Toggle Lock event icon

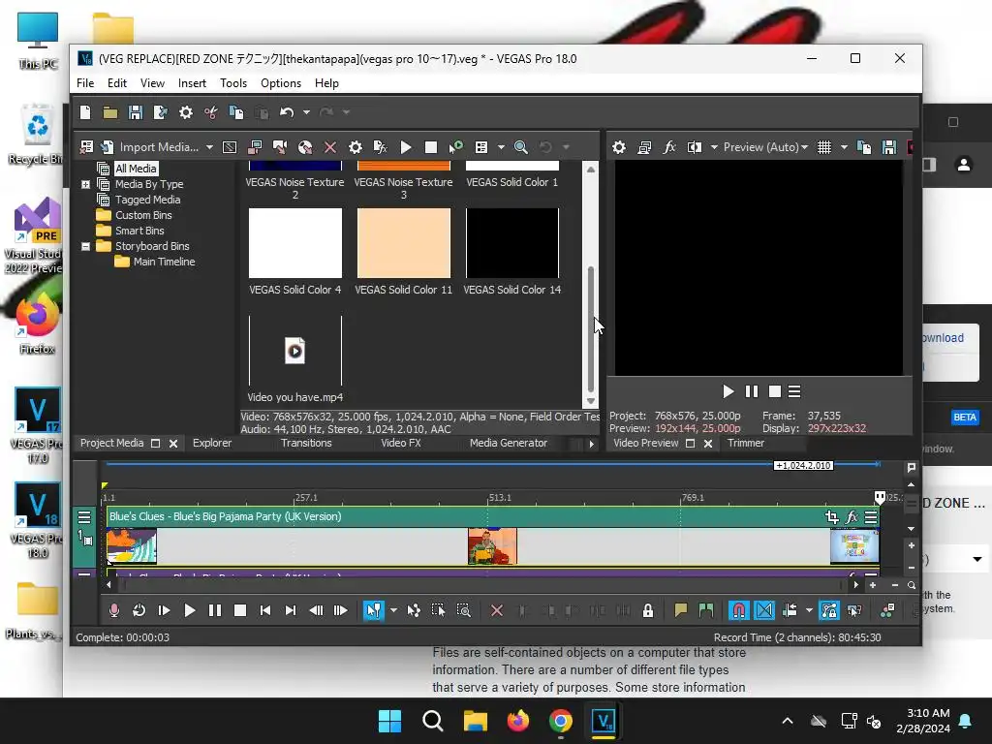point(648,610)
